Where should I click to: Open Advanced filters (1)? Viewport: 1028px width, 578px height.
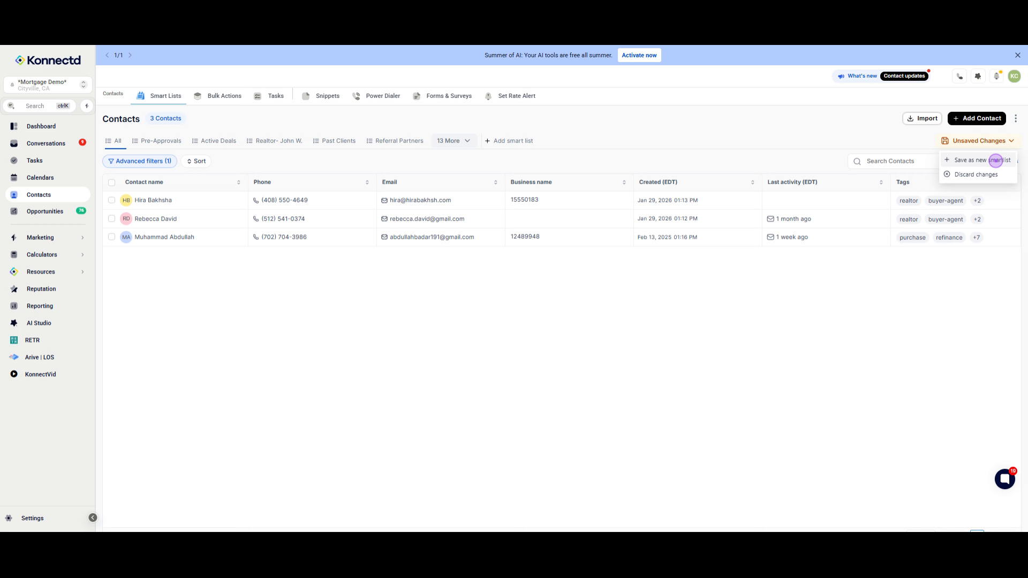click(140, 161)
